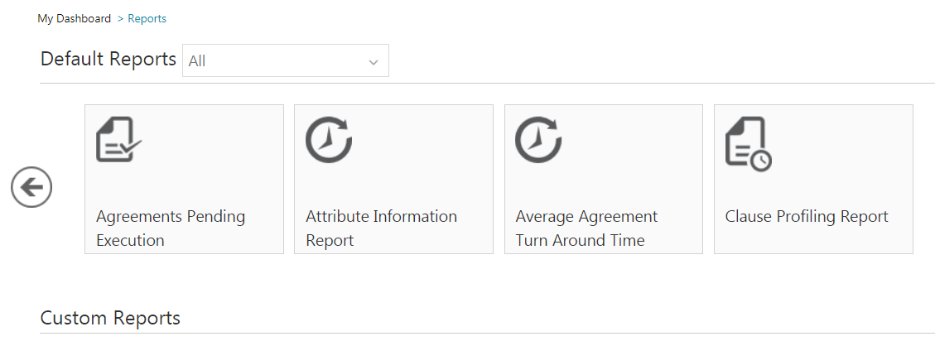The image size is (935, 346).
Task: Select the 'All' value in the reports filter
Action: (197, 61)
